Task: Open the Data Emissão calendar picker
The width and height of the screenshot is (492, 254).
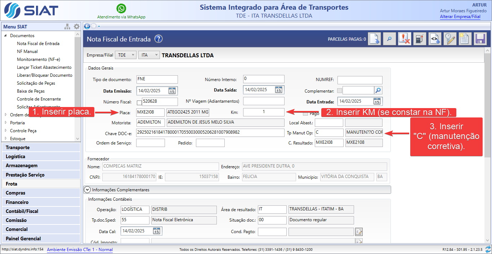Action: point(172,91)
